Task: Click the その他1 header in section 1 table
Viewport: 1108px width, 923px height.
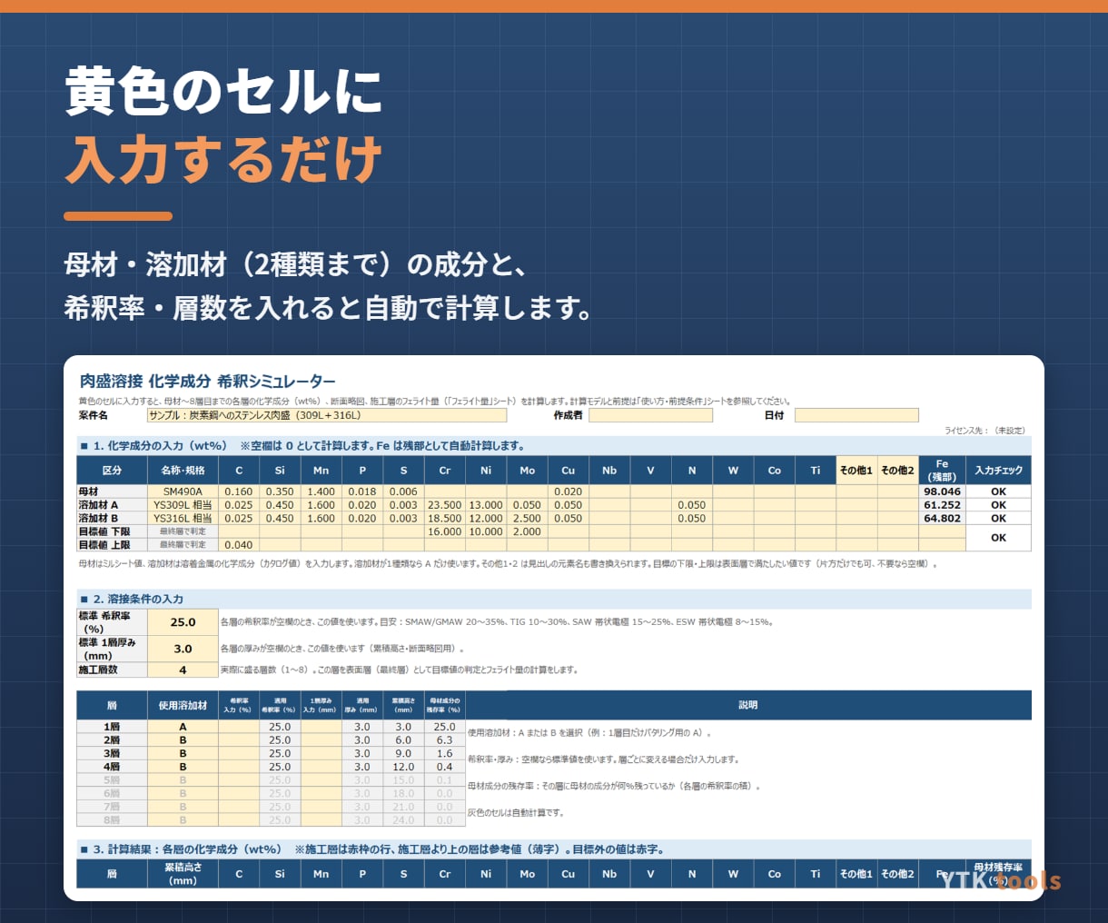Action: click(x=856, y=471)
